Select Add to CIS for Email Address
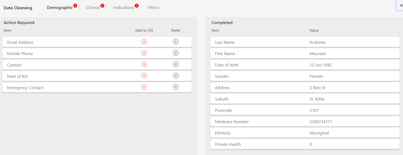This screenshot has height=155, width=403. (x=144, y=42)
